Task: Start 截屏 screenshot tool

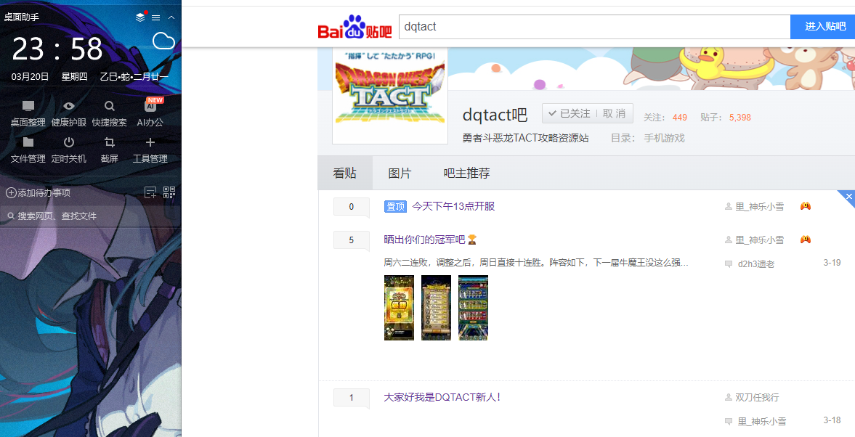Action: 110,150
